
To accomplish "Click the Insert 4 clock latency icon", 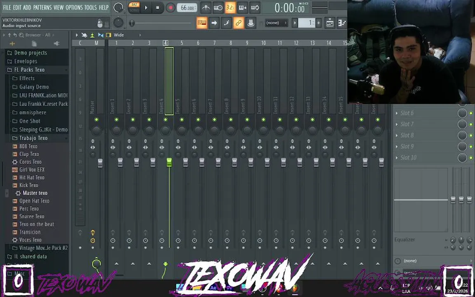I will pos(162,240).
